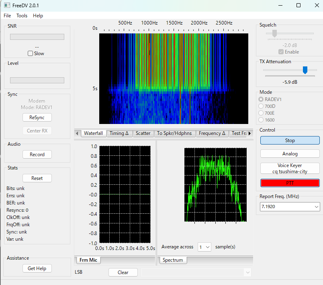Viewport: 323px width, 285px height.
Task: Click the waterfall display
Action: click(174, 78)
